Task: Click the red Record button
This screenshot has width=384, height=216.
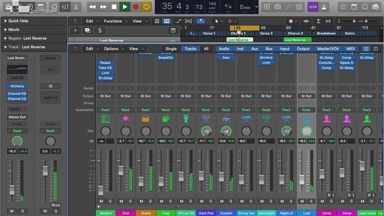Action: pos(136,7)
